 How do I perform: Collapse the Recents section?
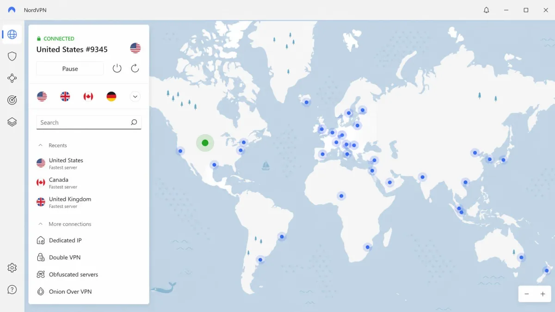(41, 145)
